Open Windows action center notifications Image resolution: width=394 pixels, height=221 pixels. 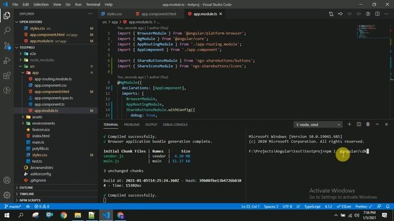point(384,215)
